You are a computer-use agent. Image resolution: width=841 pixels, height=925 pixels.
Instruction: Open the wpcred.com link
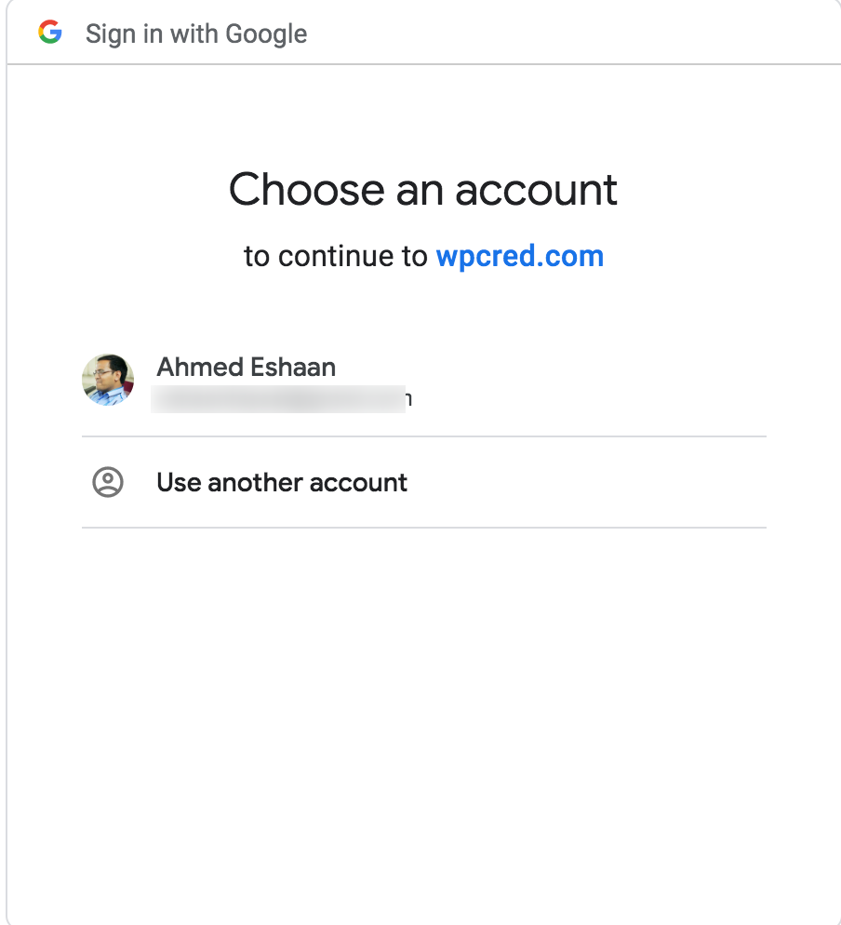520,256
